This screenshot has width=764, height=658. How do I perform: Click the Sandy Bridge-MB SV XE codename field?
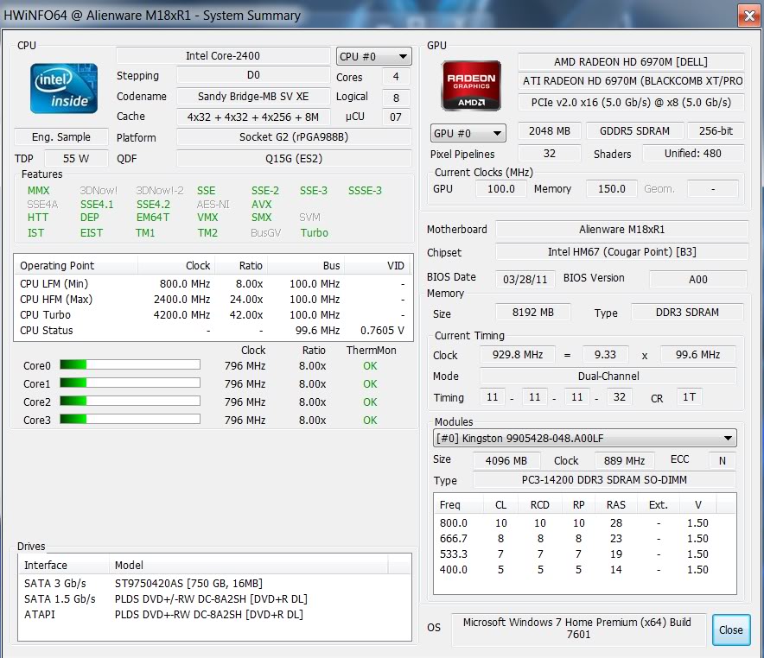(x=253, y=97)
